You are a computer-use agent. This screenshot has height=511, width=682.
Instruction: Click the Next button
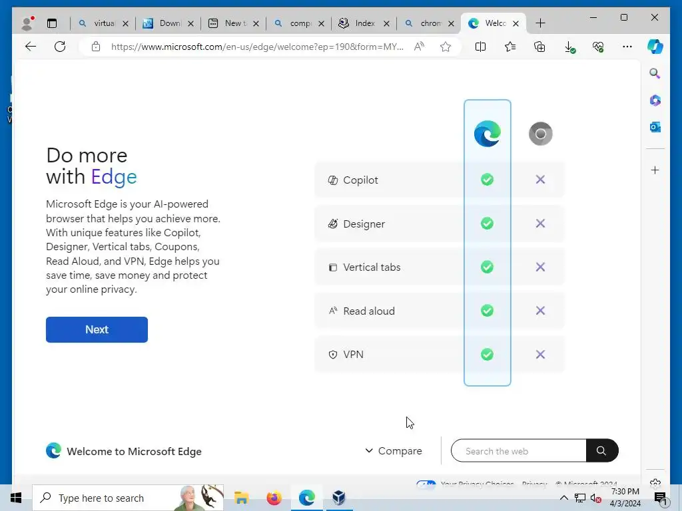pyautogui.click(x=97, y=329)
